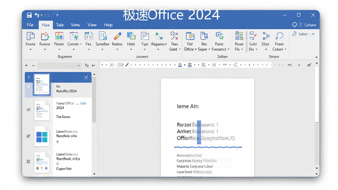This screenshot has width=338, height=190.
Task: Switch to the Hoe ribbon tab
Action: click(46, 25)
